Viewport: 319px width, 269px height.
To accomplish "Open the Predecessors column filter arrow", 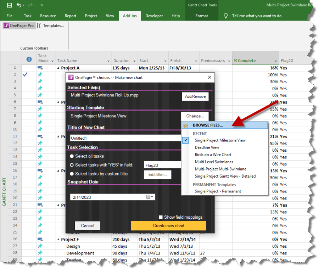I will (229, 61).
